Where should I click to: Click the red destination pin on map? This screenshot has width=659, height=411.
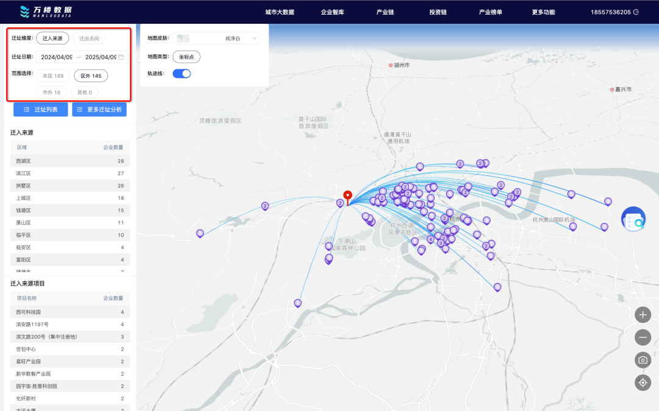(x=348, y=197)
